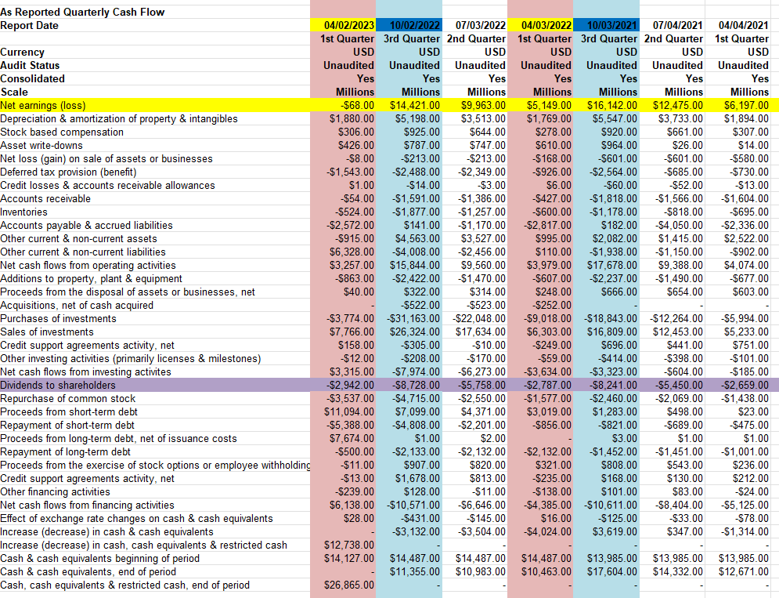Click the $16,142.00 value under 10/03/2021
Screen dimensions: 779x598
pyautogui.click(x=613, y=105)
